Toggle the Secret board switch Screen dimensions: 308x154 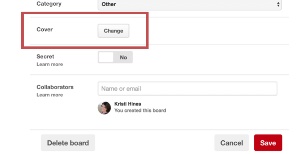tap(115, 57)
